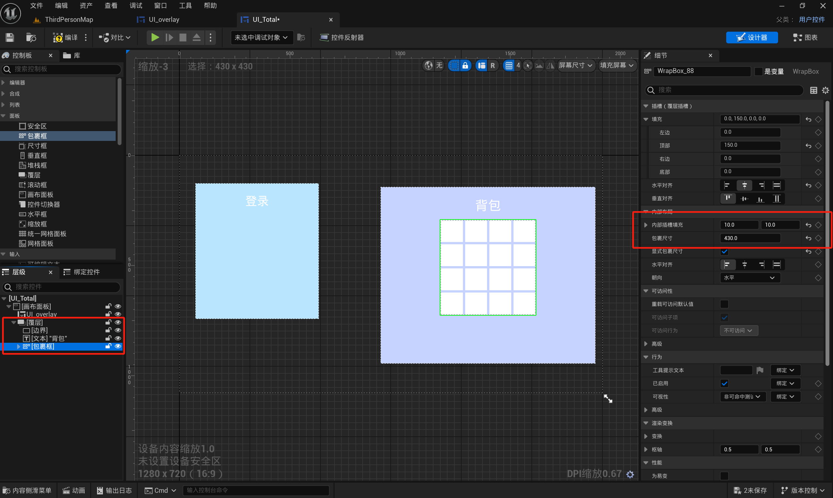Toggle the dashed outline display button in the viewport
The width and height of the screenshot is (833, 498).
454,66
